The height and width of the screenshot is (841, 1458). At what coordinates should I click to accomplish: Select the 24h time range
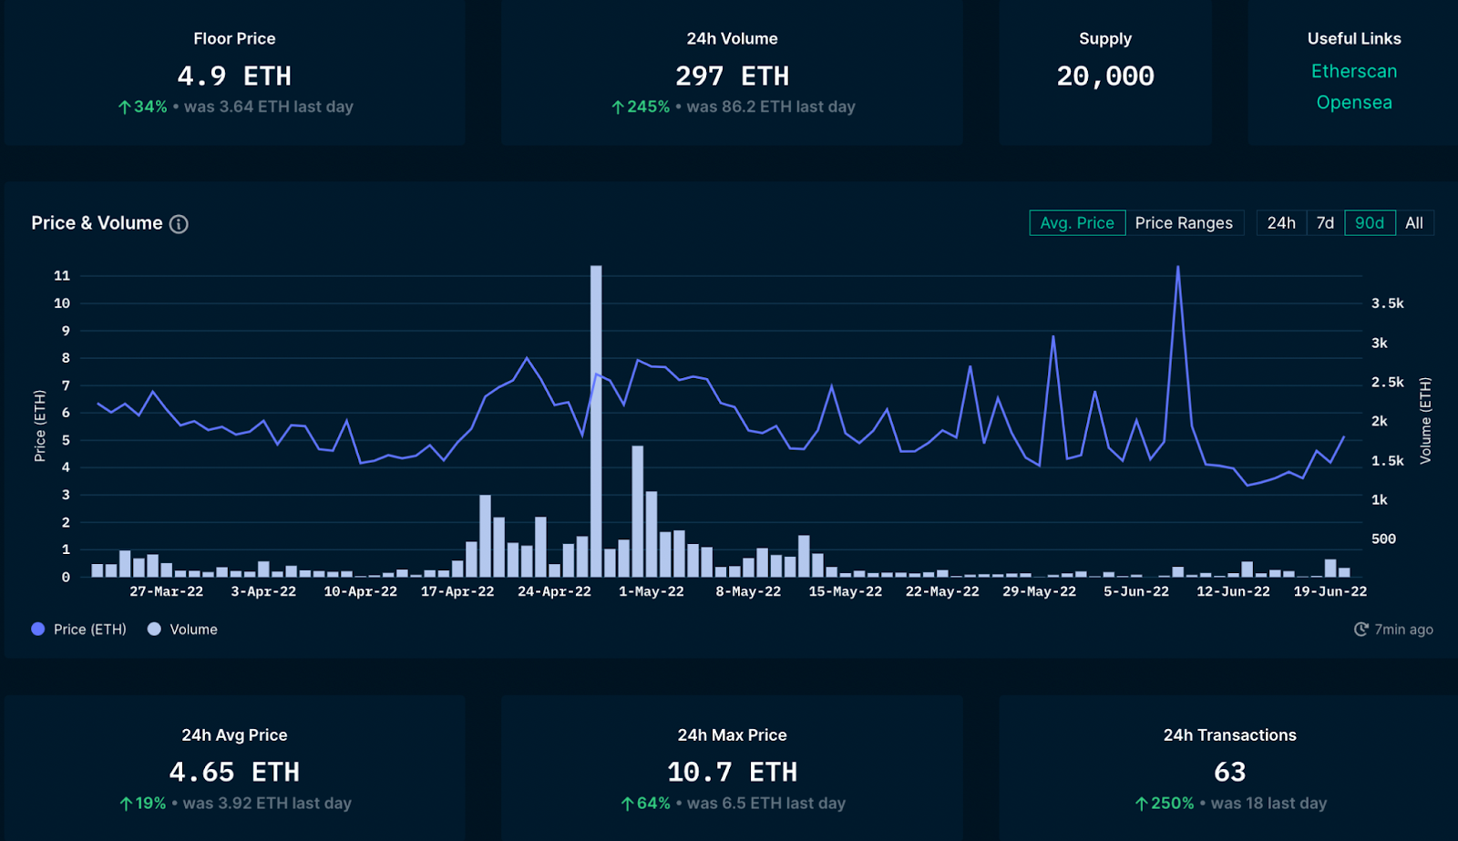point(1281,223)
